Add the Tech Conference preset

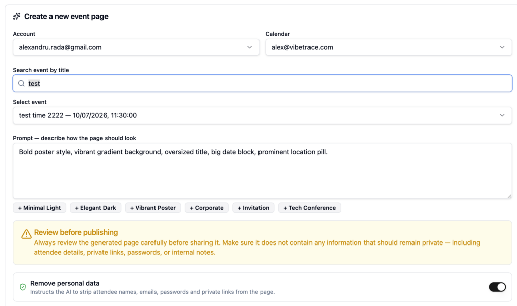pos(309,208)
